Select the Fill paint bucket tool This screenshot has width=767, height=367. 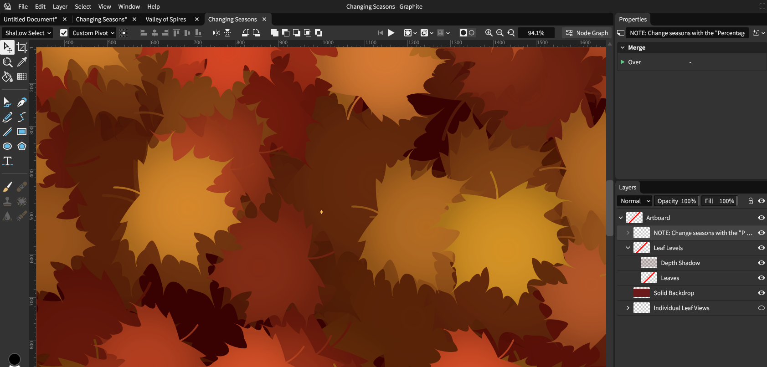[7, 76]
